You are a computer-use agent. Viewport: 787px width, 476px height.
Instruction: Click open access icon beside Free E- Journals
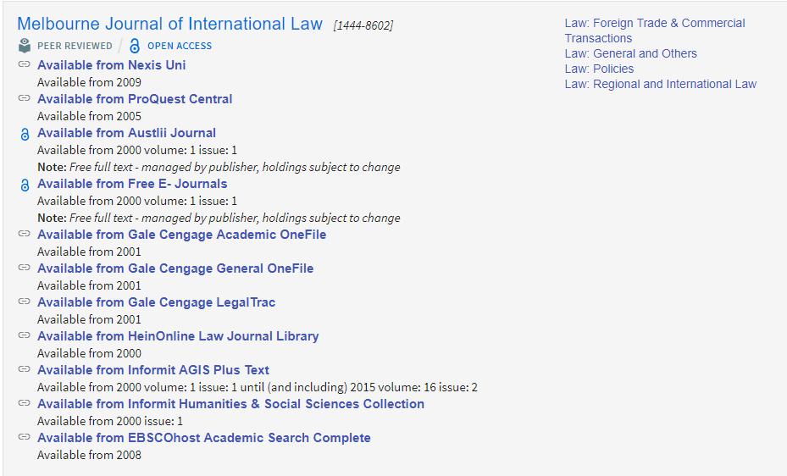click(x=25, y=185)
